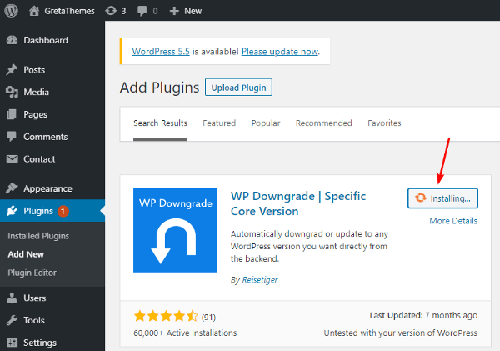Click the Pages icon in sidebar
The width and height of the screenshot is (500, 351).
12,114
